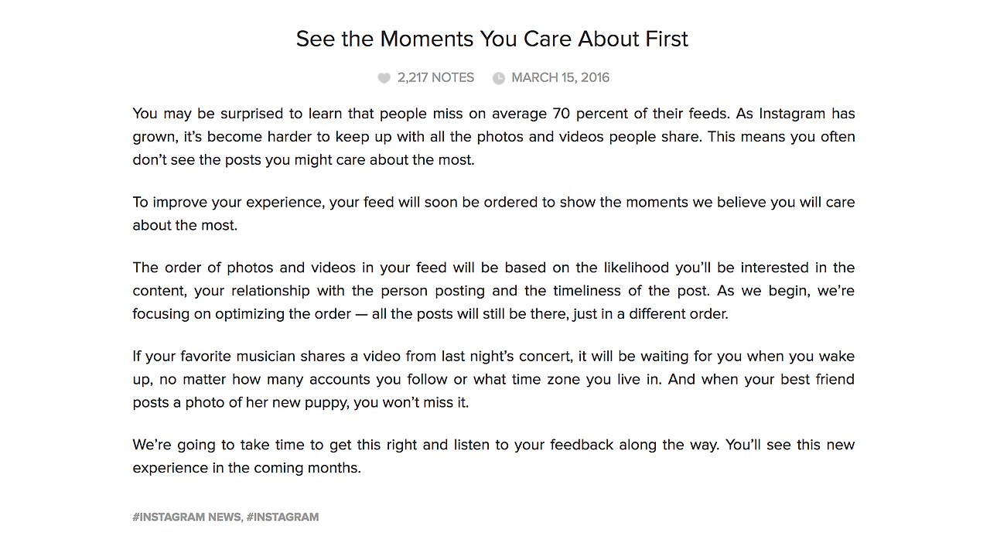The width and height of the screenshot is (990, 543).
Task: Click the paragraph starting "You may be surprised"
Action: pyautogui.click(x=493, y=137)
